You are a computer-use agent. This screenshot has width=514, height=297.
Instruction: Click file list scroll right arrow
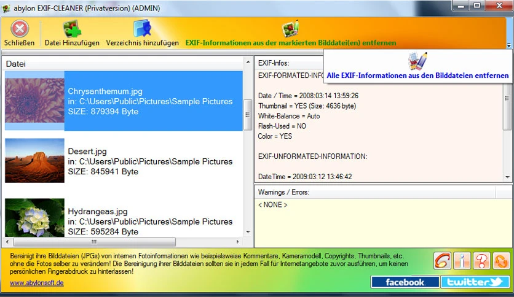238,242
